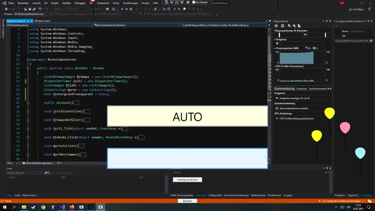Open the project dropdown Buchstabenlerner in navigation bar
Viewport: 375px width, 211px height.
(x=50, y=25)
